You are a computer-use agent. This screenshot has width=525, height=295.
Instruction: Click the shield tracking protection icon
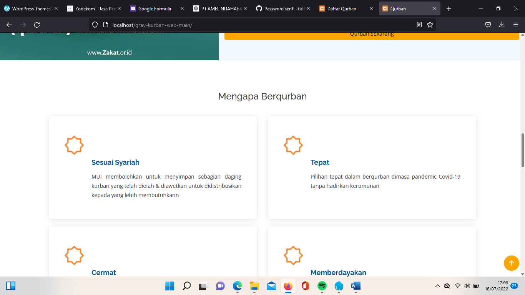(x=95, y=25)
